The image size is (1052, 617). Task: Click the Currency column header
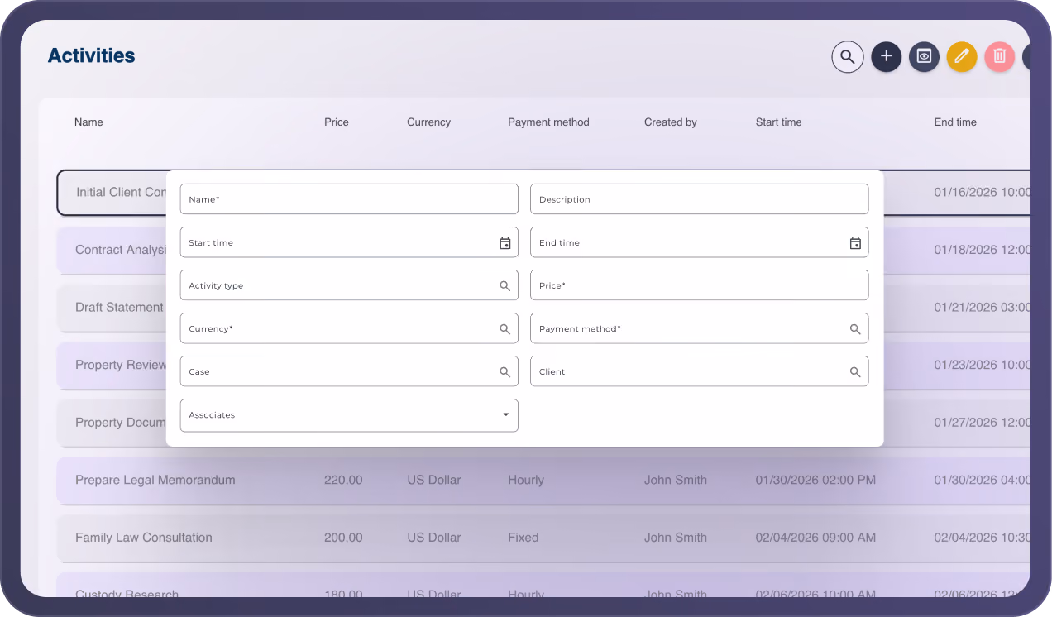(428, 122)
